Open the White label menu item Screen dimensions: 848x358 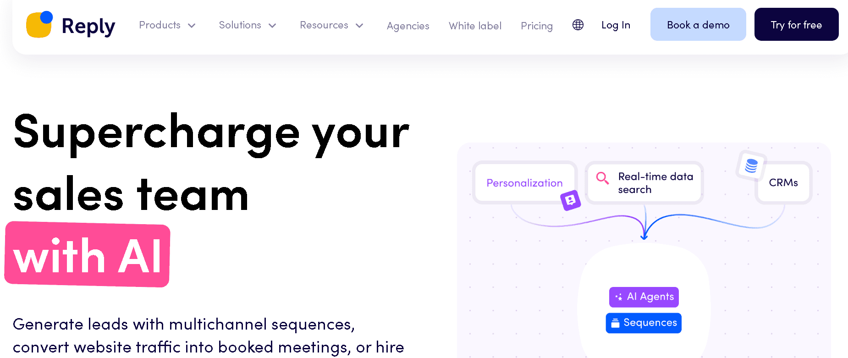pyautogui.click(x=475, y=26)
